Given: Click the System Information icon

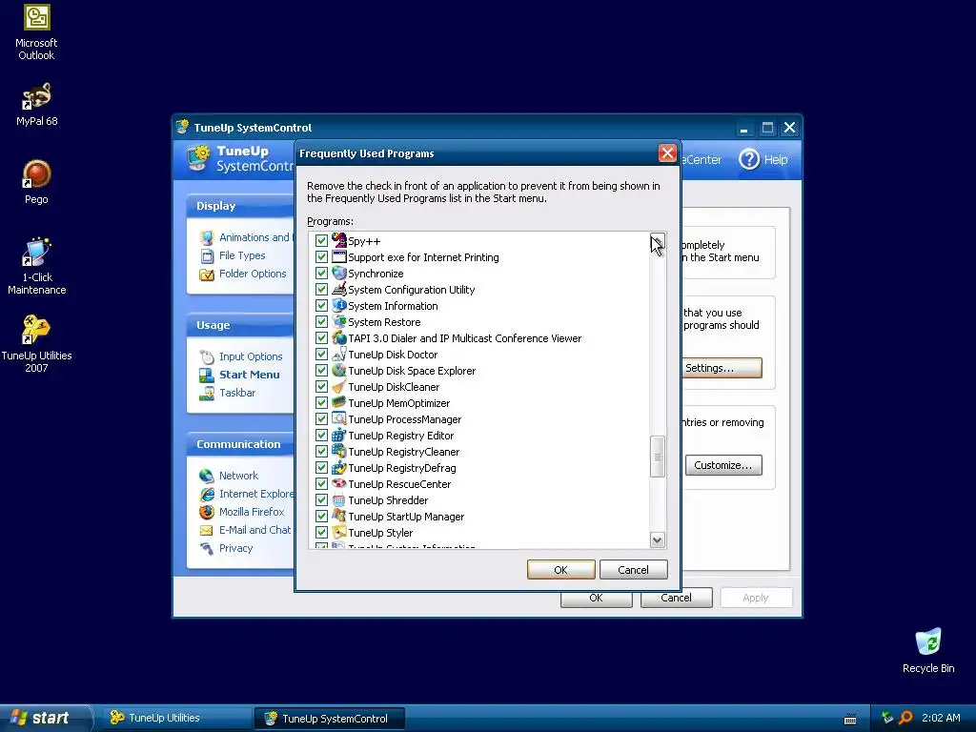Looking at the screenshot, I should tap(338, 305).
